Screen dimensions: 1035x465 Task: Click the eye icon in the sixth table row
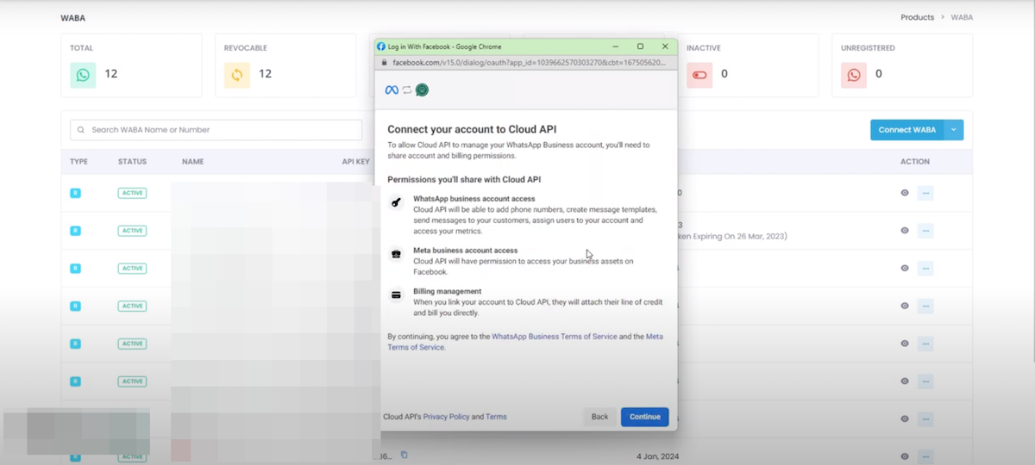905,381
